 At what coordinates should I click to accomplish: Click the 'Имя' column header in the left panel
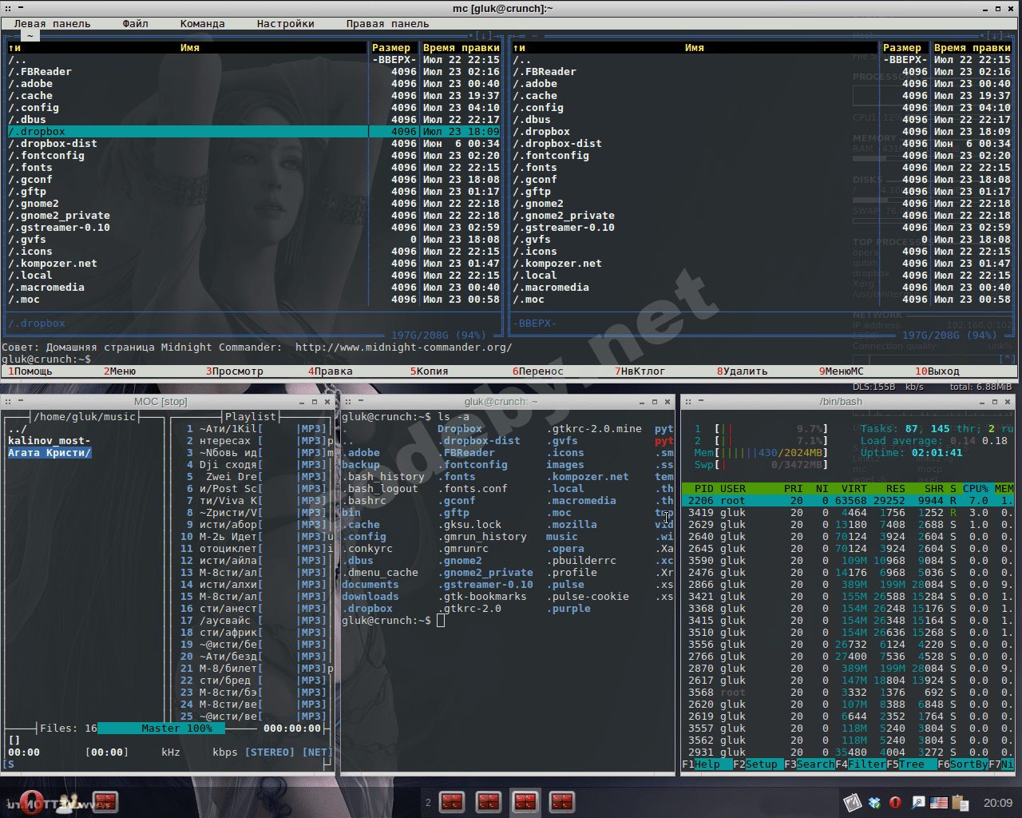pyautogui.click(x=189, y=47)
